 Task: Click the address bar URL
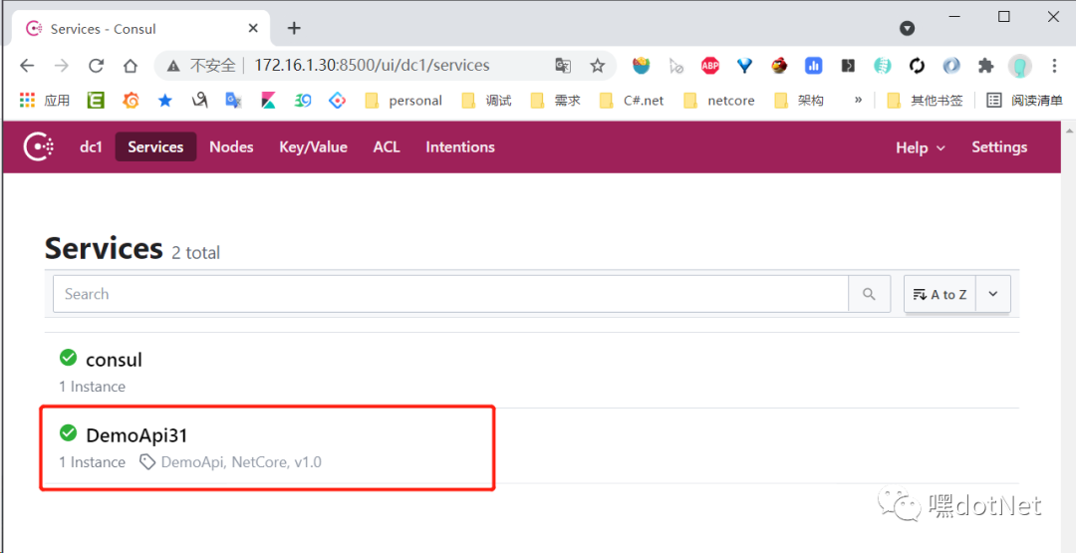372,65
